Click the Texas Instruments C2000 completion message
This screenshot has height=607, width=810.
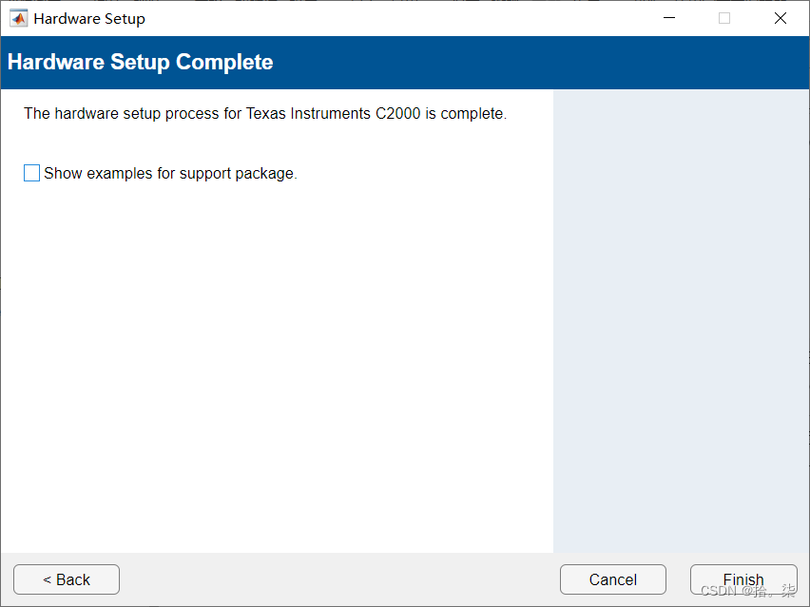tap(265, 114)
